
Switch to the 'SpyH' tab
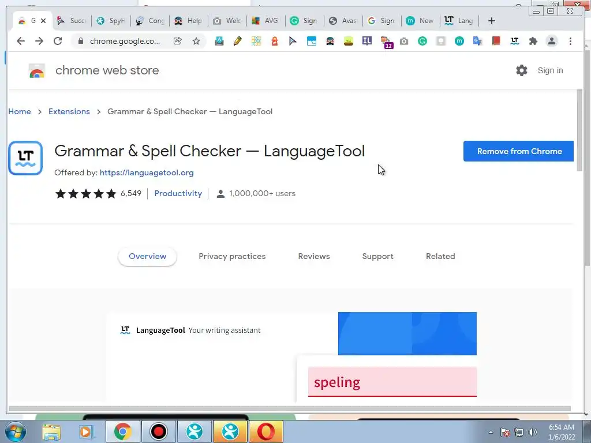click(x=111, y=21)
